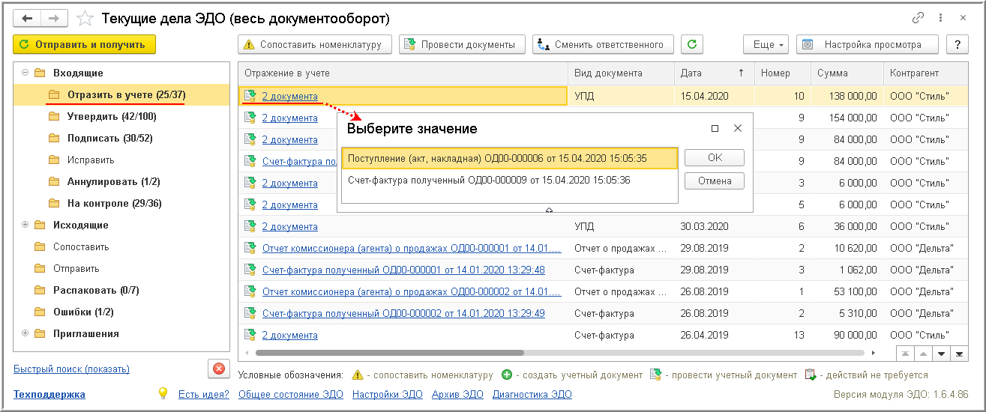Select Поступление (акт, накладная) ОД00-000006 entry
986x412 pixels.
[510, 158]
